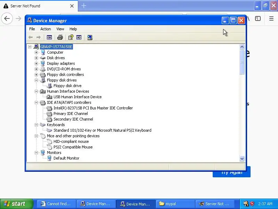Click the Forward arrow in Device Manager toolbar
The width and height of the screenshot is (278, 209).
click(39, 37)
